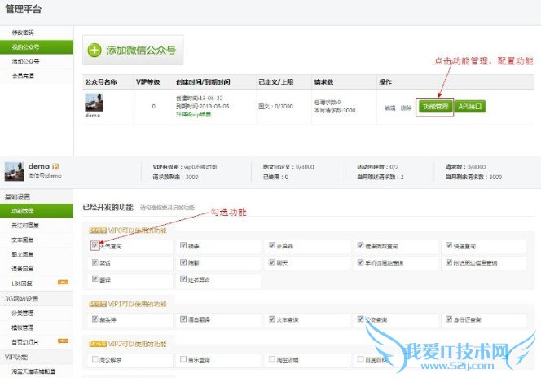The width and height of the screenshot is (541, 378).
Task: Enable the 周公解梦 checkbox
Action: [x=95, y=359]
